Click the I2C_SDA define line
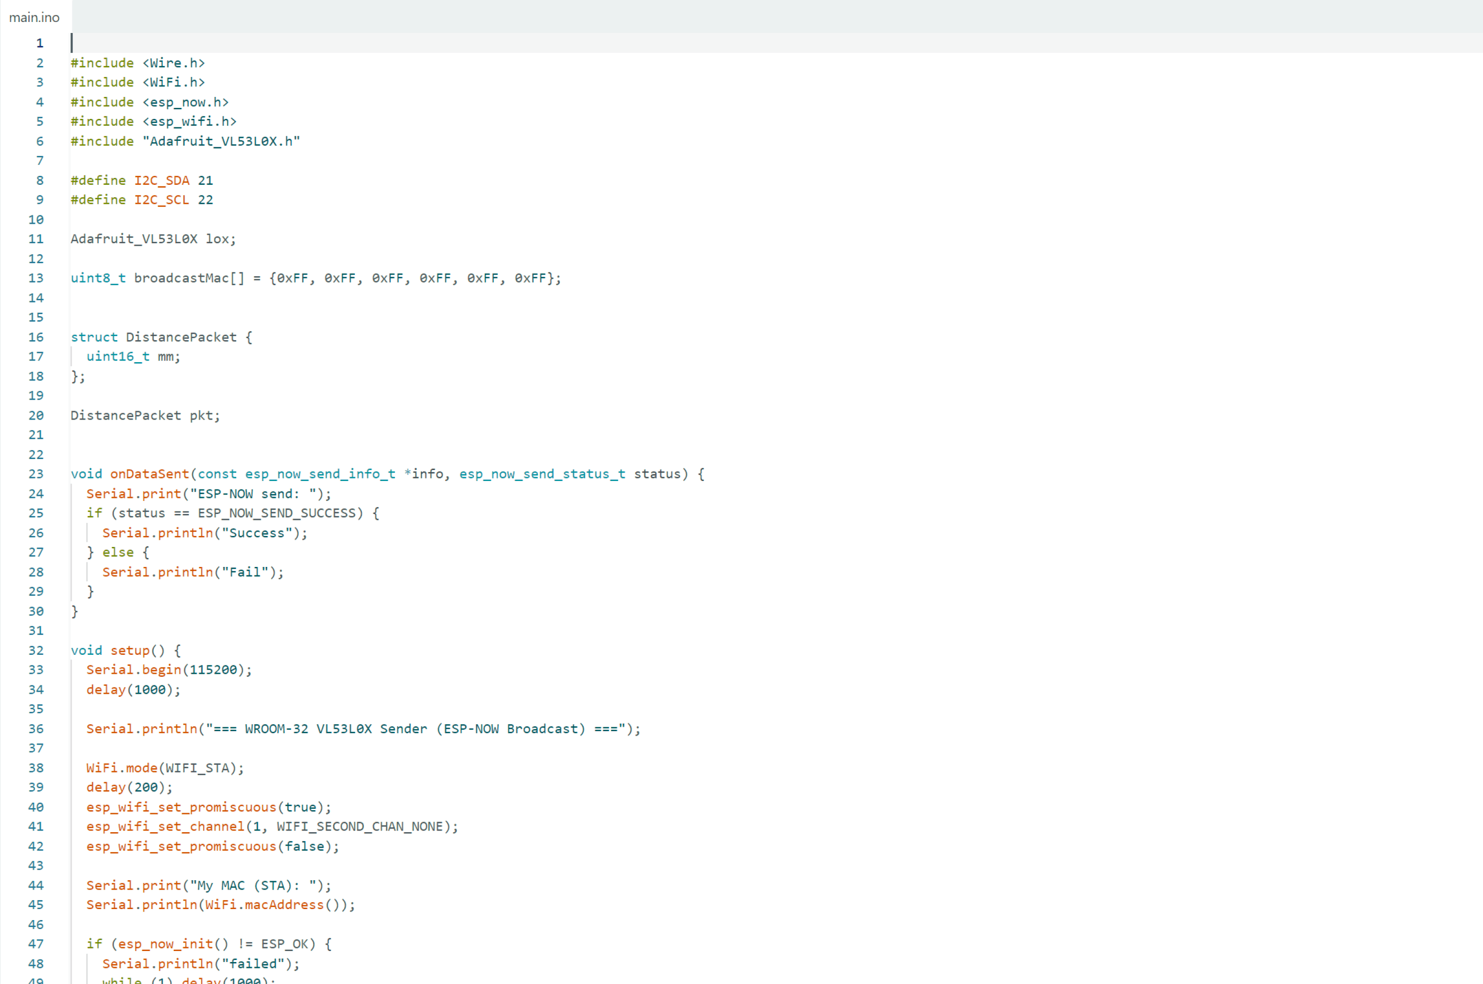This screenshot has width=1483, height=984. click(x=142, y=181)
